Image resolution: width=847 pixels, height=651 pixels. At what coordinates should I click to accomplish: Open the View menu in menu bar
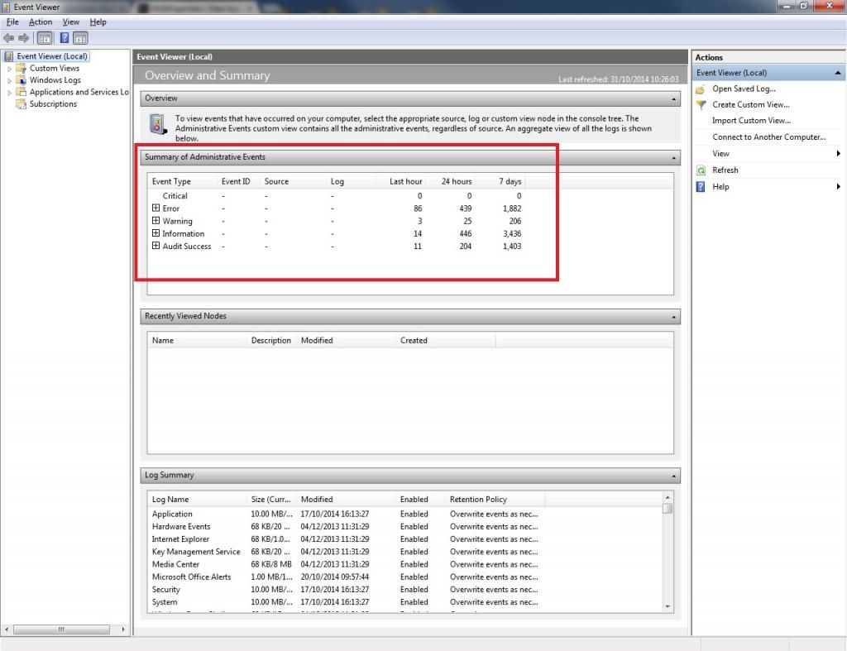coord(71,22)
